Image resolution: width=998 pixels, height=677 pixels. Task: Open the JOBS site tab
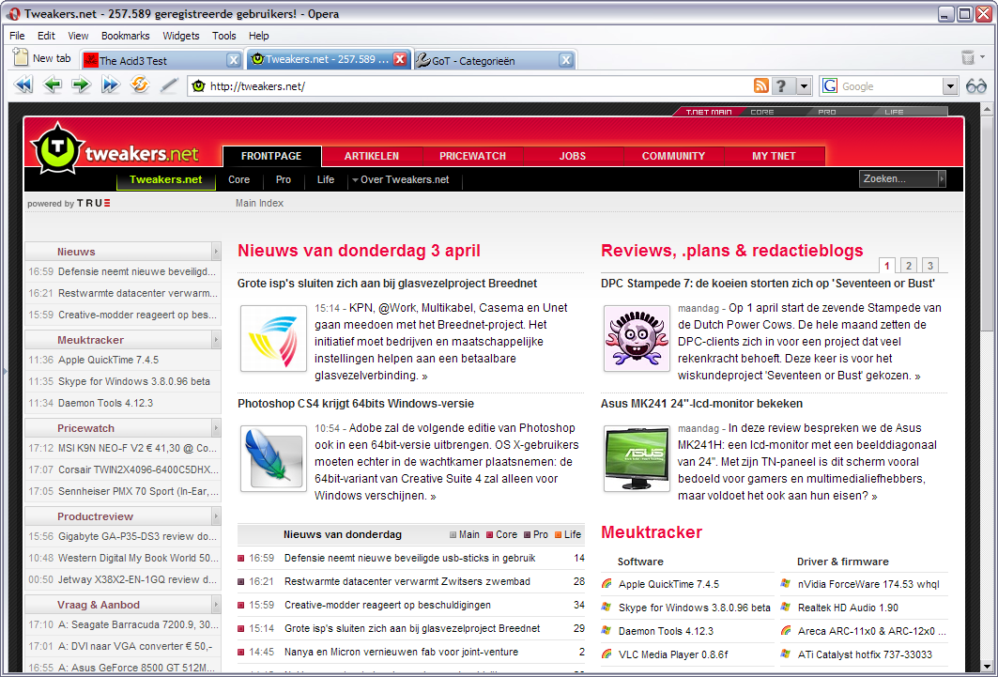click(x=573, y=156)
